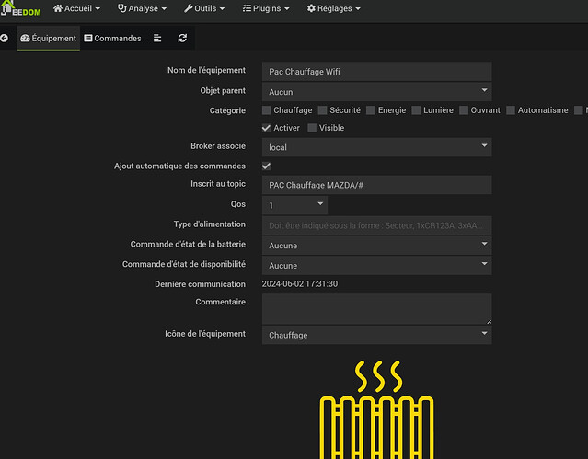Open the Broker associé dropdown

(377, 147)
